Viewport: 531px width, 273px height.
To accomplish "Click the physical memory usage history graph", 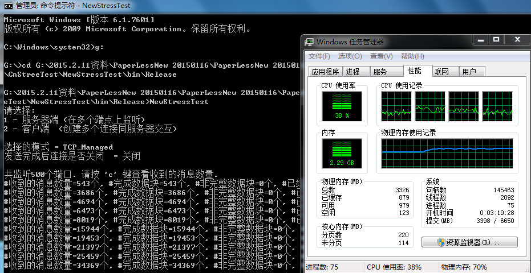I will point(447,154).
